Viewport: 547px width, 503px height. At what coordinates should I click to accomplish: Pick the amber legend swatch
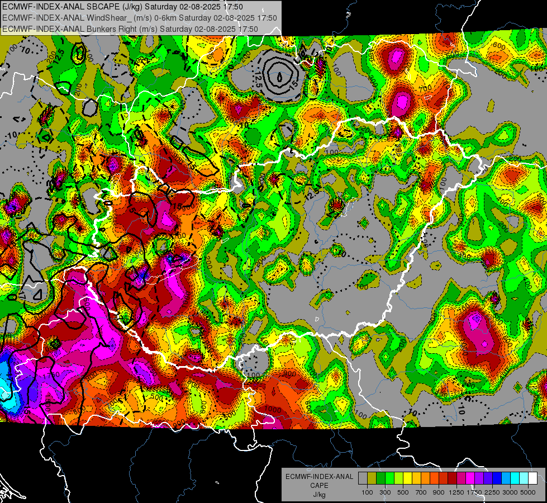[416, 478]
